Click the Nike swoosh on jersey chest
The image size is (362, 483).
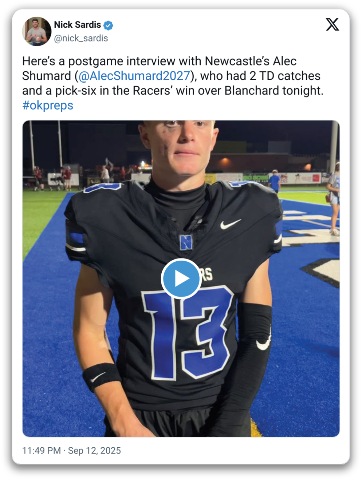pos(231,224)
